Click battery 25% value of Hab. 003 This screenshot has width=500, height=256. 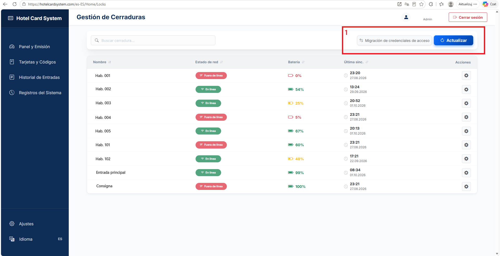click(x=299, y=103)
